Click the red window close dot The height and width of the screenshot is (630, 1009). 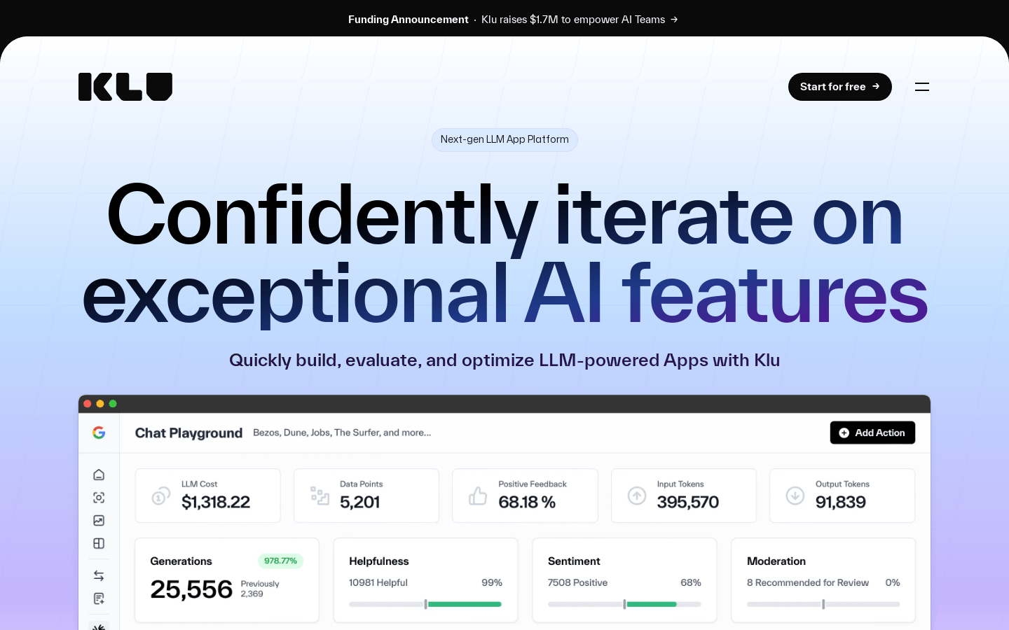click(88, 404)
